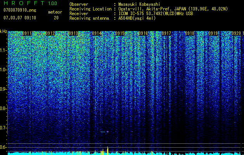Click the antenna value A504HB(yagi 4el)
Screen dimensions: 244x155
point(137,18)
